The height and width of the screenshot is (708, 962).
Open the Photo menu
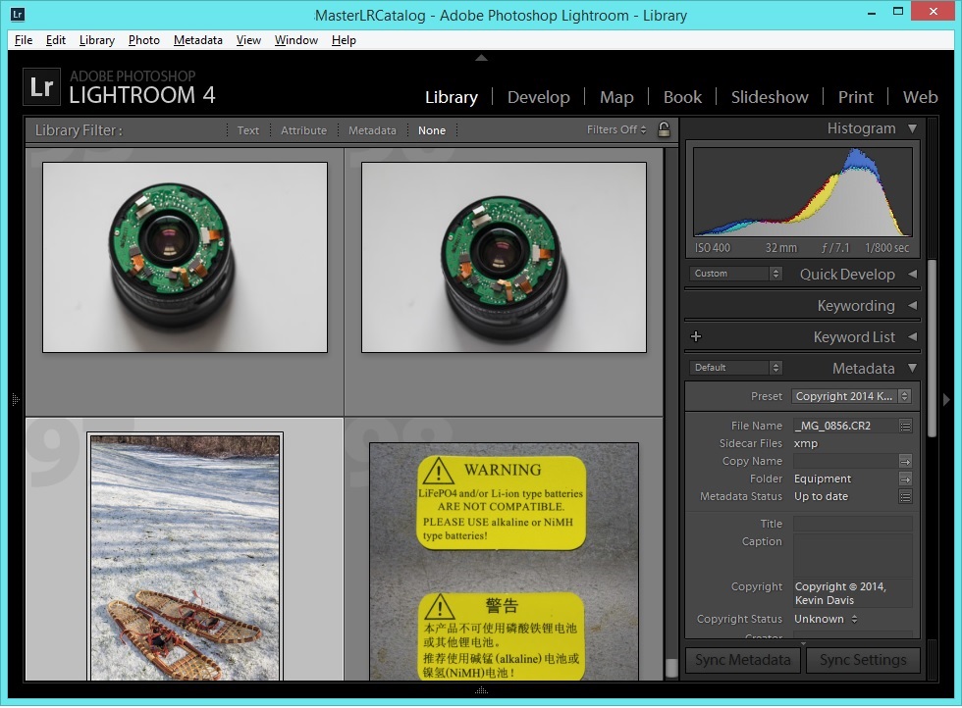144,40
